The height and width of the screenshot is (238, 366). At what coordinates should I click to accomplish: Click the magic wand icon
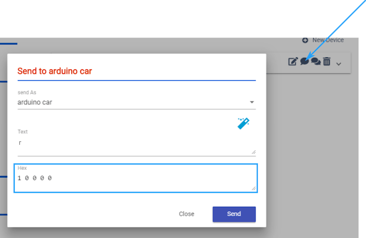[x=243, y=123]
